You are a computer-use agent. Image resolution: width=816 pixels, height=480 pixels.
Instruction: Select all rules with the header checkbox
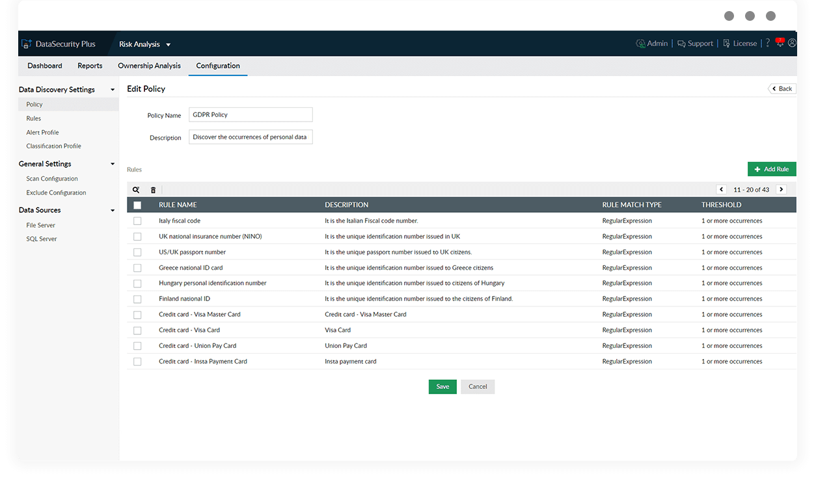[x=137, y=204]
